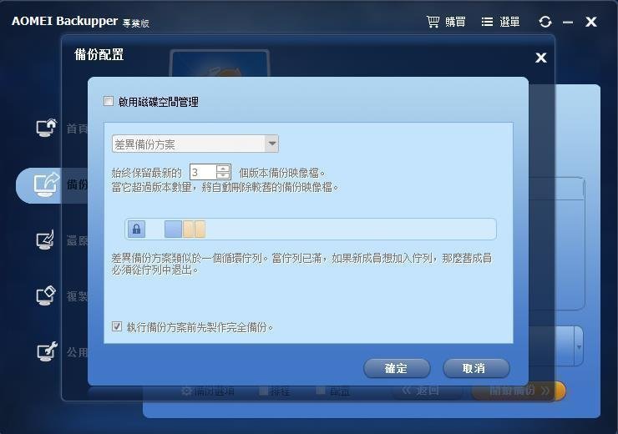Open the 差異備份方案 dropdown
The image size is (618, 434).
195,144
